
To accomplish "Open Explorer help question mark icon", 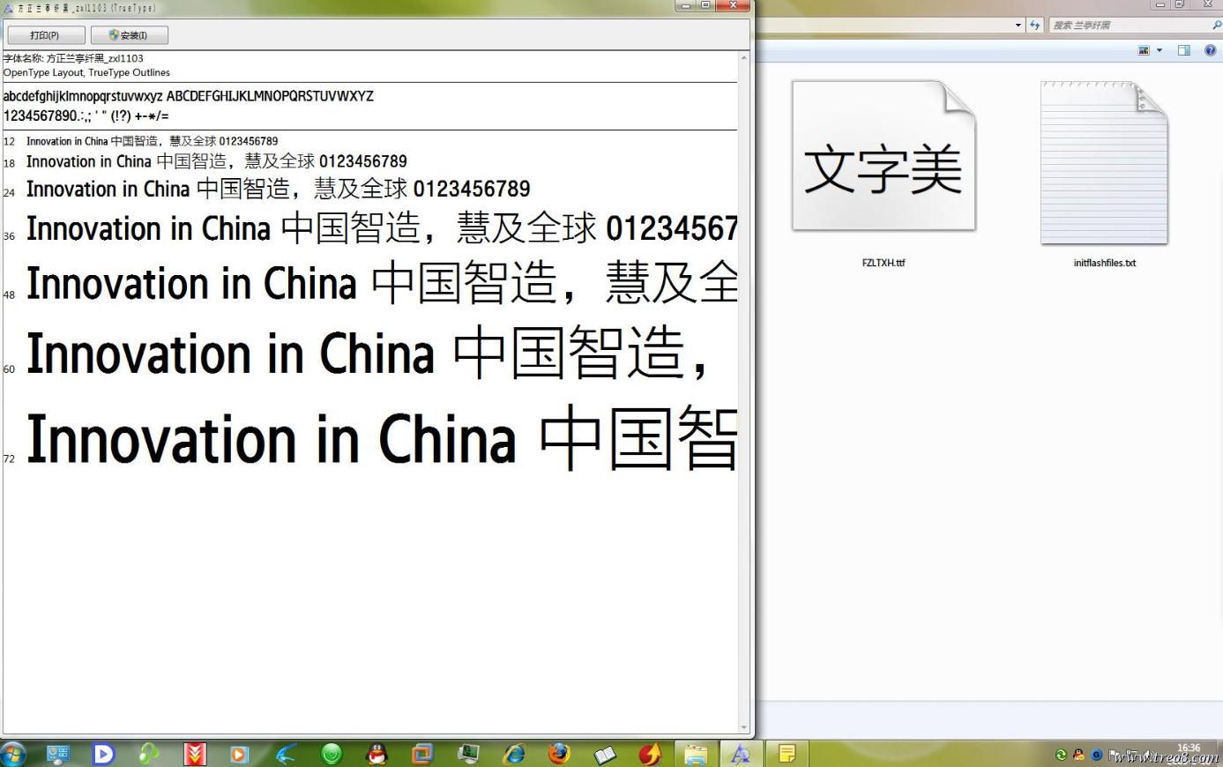I will (x=1211, y=50).
